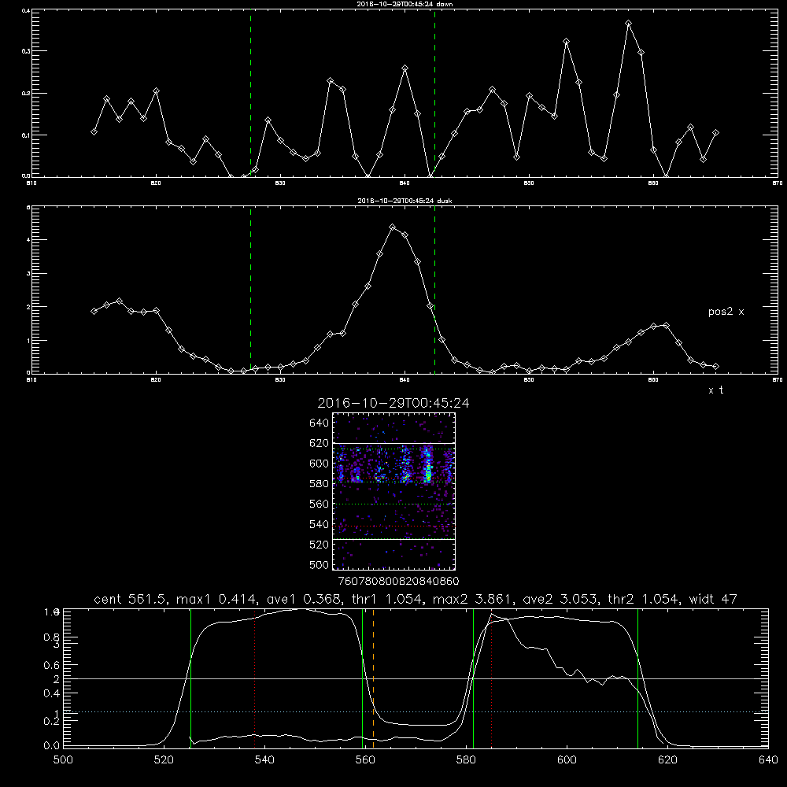This screenshot has width=787, height=787.
Task: Click spectrogram y-axis label 600
Action: pyautogui.click(x=320, y=464)
